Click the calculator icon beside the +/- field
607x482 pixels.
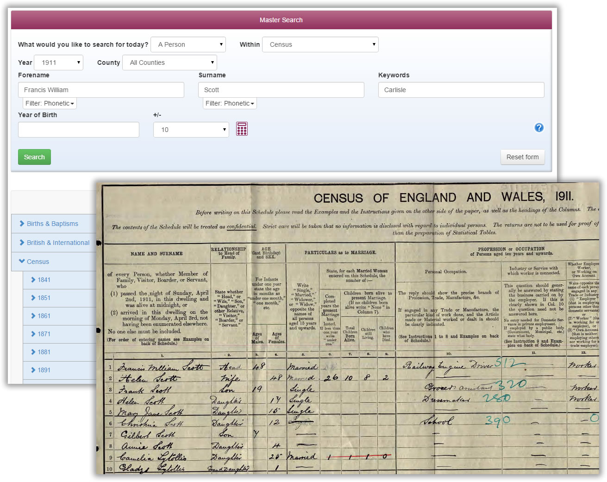pyautogui.click(x=242, y=129)
